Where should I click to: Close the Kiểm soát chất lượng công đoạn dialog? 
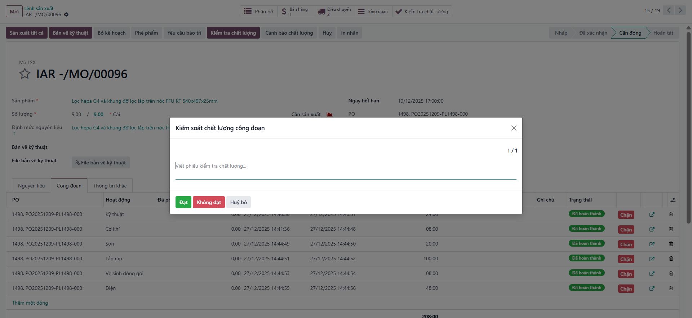pyautogui.click(x=514, y=128)
